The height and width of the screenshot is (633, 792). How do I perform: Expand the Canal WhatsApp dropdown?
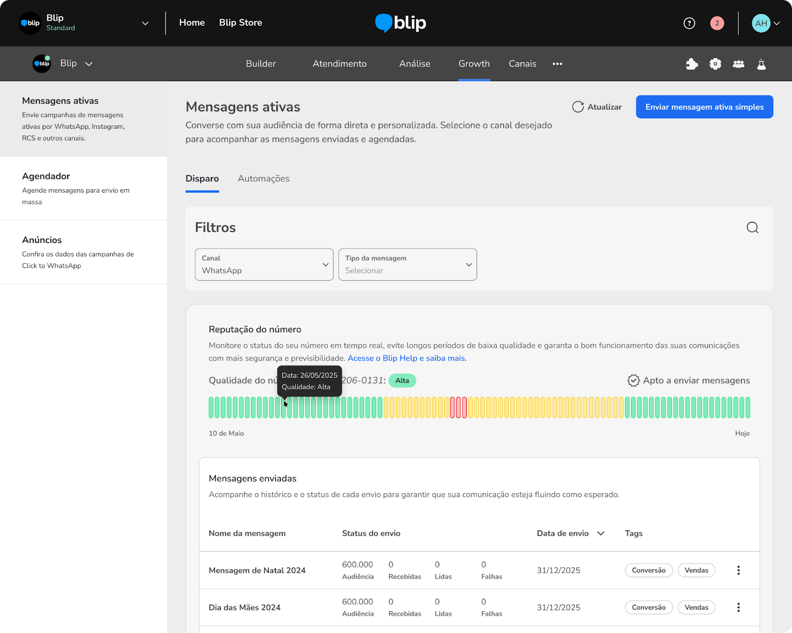(264, 264)
